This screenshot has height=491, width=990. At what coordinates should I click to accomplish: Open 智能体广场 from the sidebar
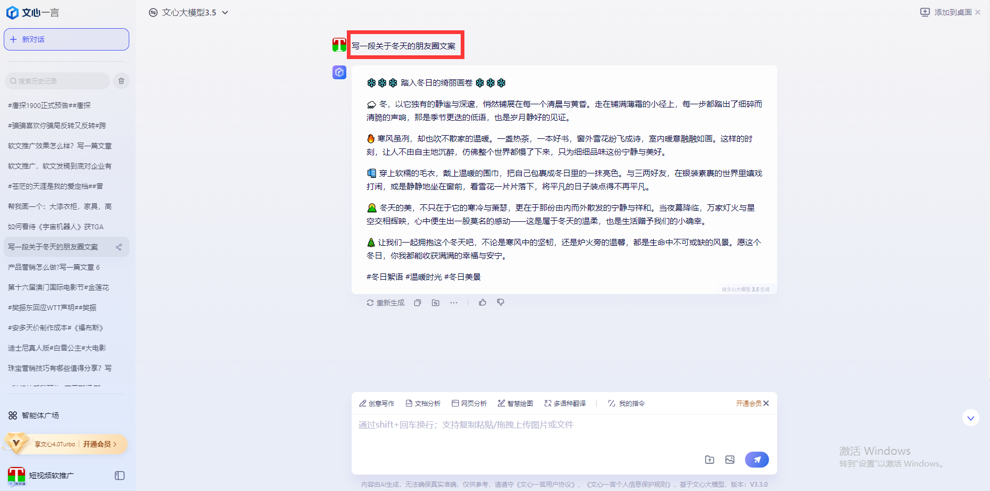click(34, 415)
